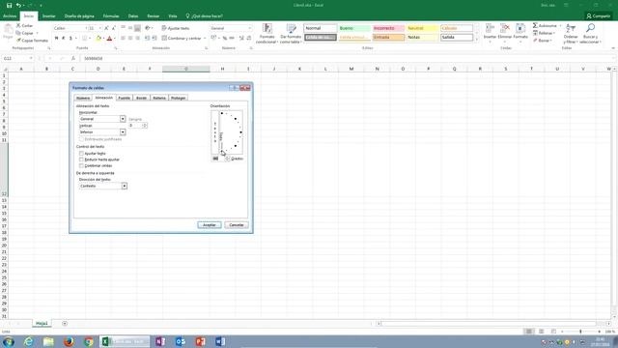This screenshot has height=348, width=618.
Task: Click the insert function fx icon
Action: (x=73, y=58)
